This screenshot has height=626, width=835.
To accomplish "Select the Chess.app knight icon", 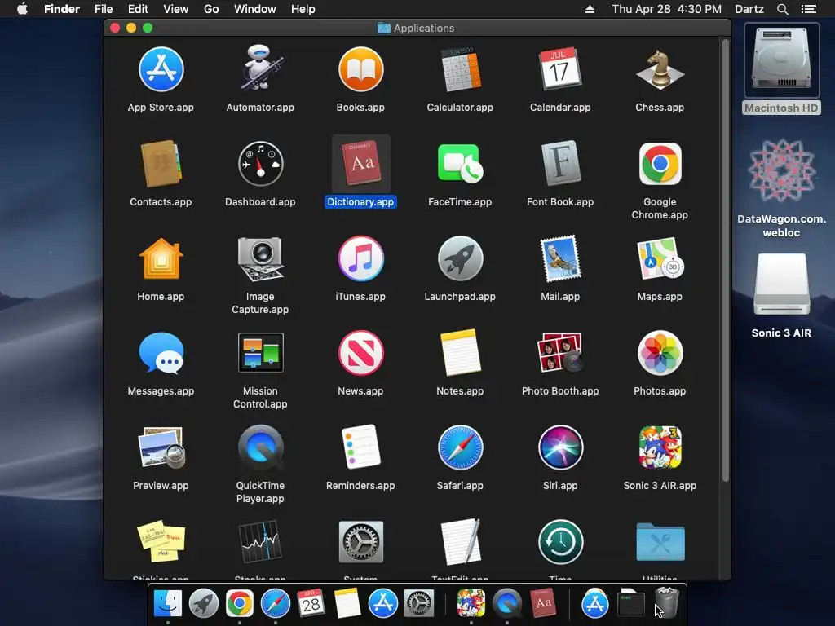I will click(660, 69).
